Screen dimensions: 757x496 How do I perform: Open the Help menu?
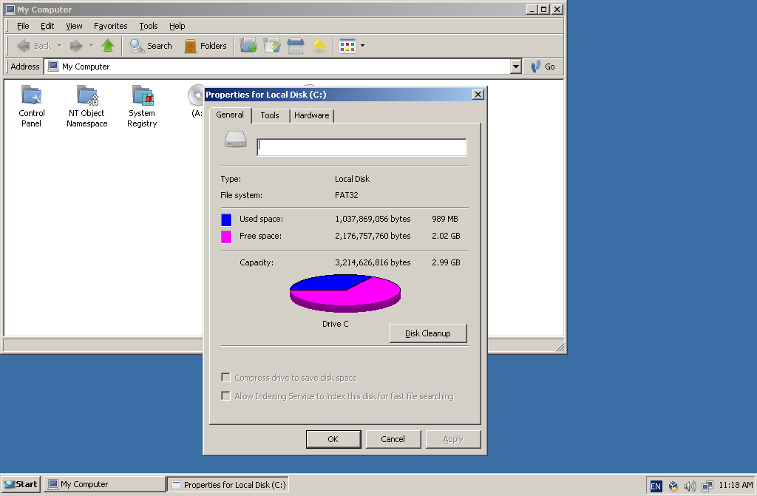177,26
